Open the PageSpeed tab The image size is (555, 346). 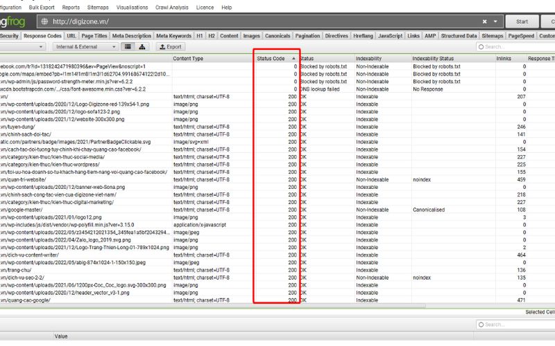pyautogui.click(x=521, y=36)
